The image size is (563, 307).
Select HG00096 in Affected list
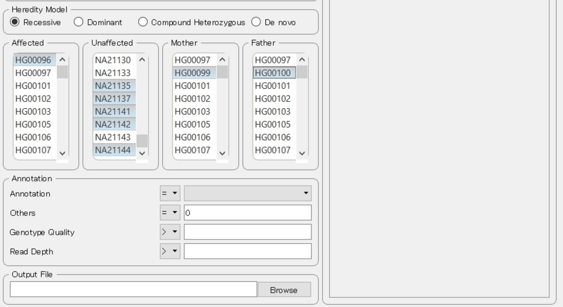tap(35, 60)
